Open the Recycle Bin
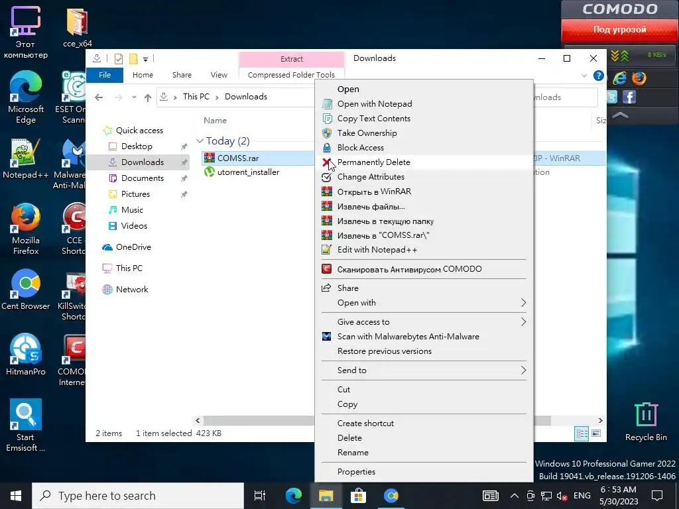Screen dimensions: 679x509 click(646, 422)
